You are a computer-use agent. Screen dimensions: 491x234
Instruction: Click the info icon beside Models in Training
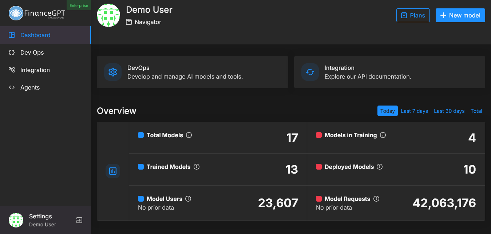click(x=383, y=135)
